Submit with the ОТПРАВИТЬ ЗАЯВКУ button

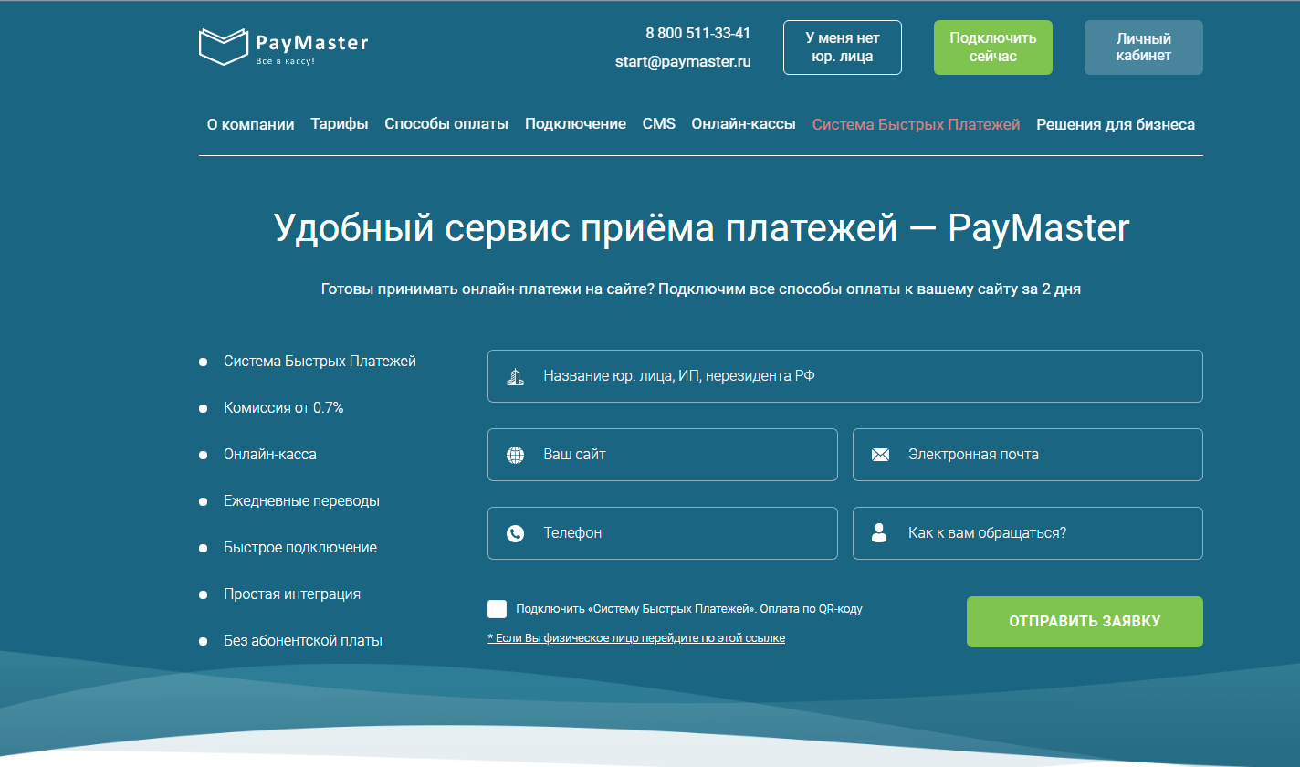[x=1084, y=622]
